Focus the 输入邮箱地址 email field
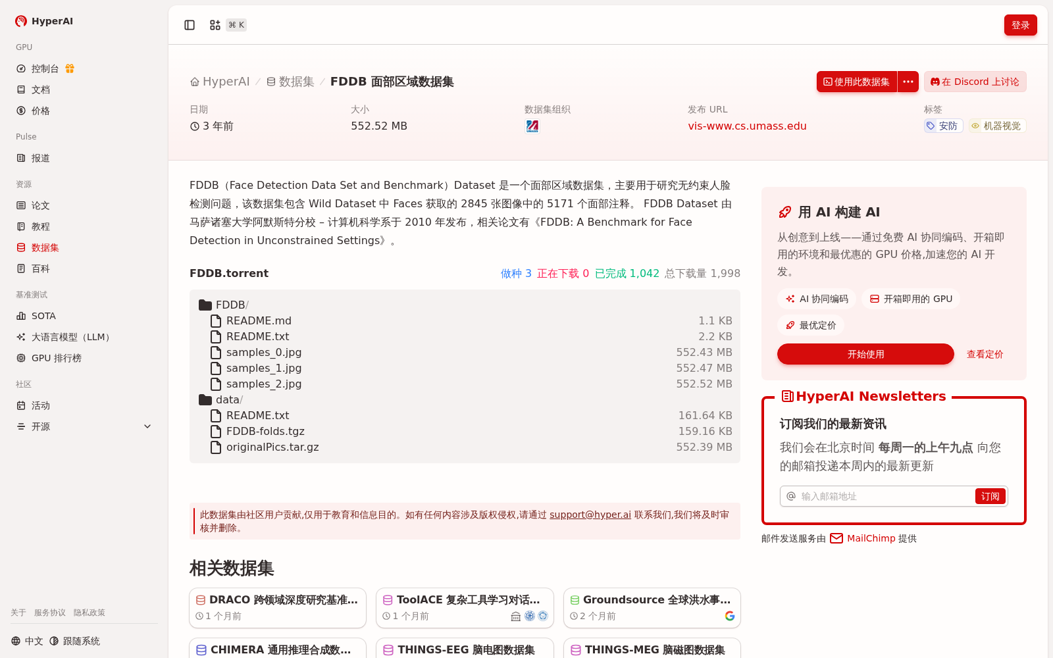Viewport: 1053px width, 658px height. click(885, 496)
